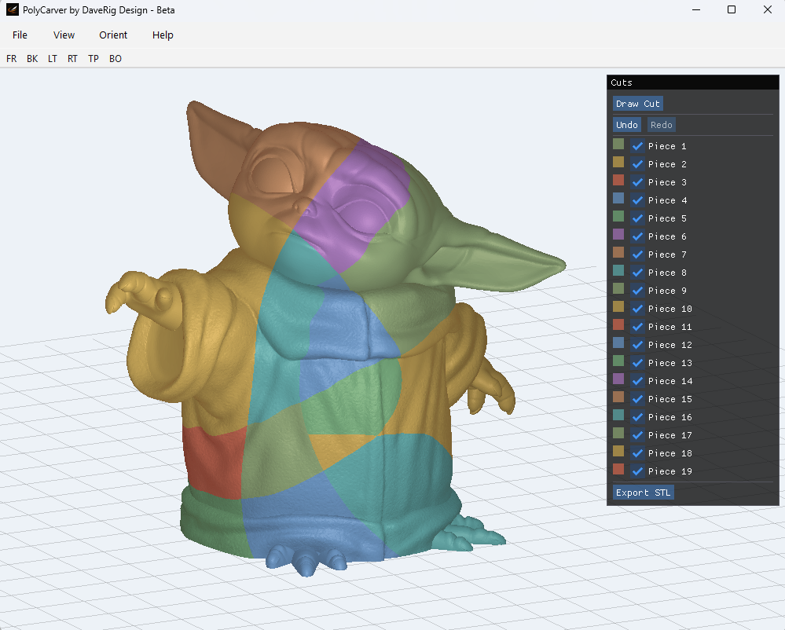This screenshot has height=630, width=785.
Task: Select the 'Piece 16' label
Action: coord(669,417)
